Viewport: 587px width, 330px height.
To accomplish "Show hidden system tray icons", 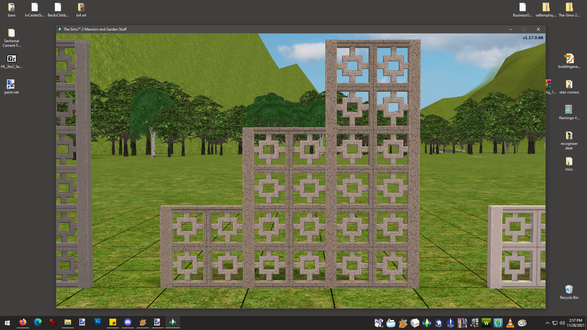I will coord(547,323).
